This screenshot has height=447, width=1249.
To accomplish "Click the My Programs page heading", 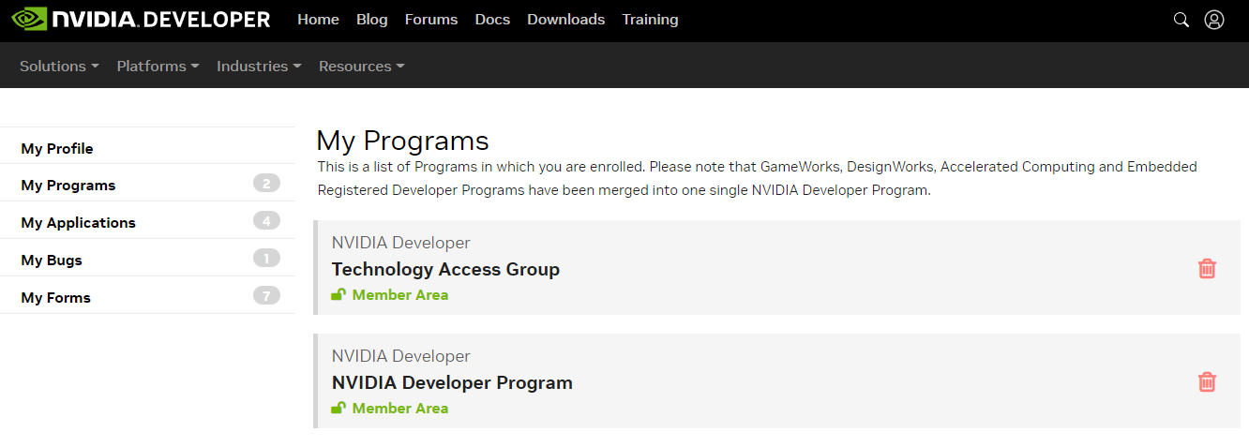I will [402, 141].
